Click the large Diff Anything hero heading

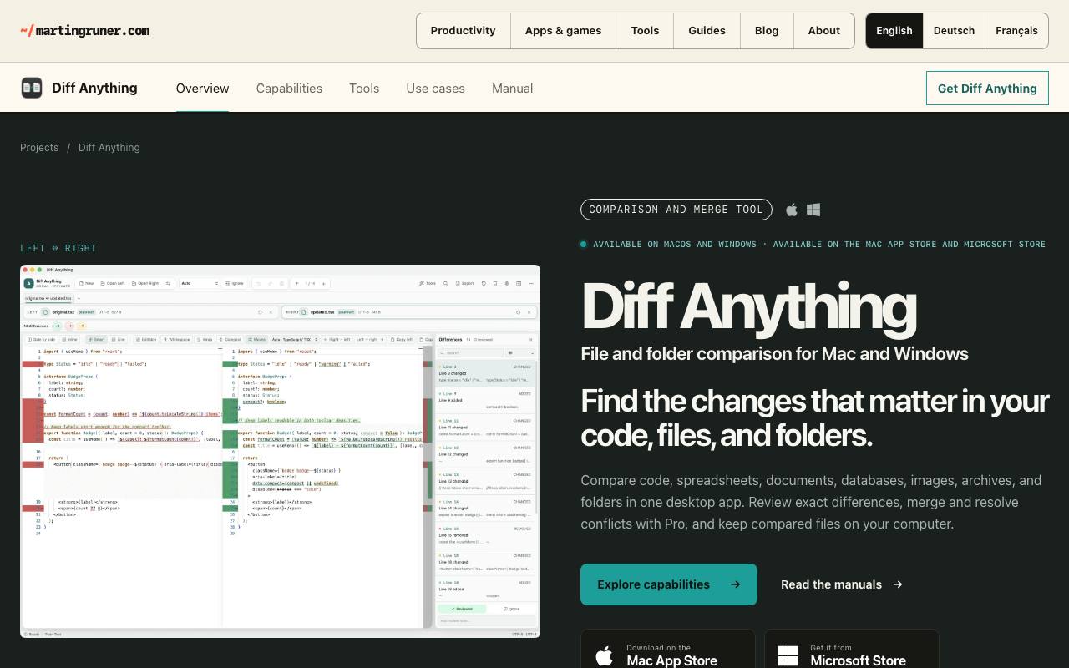pyautogui.click(x=748, y=307)
